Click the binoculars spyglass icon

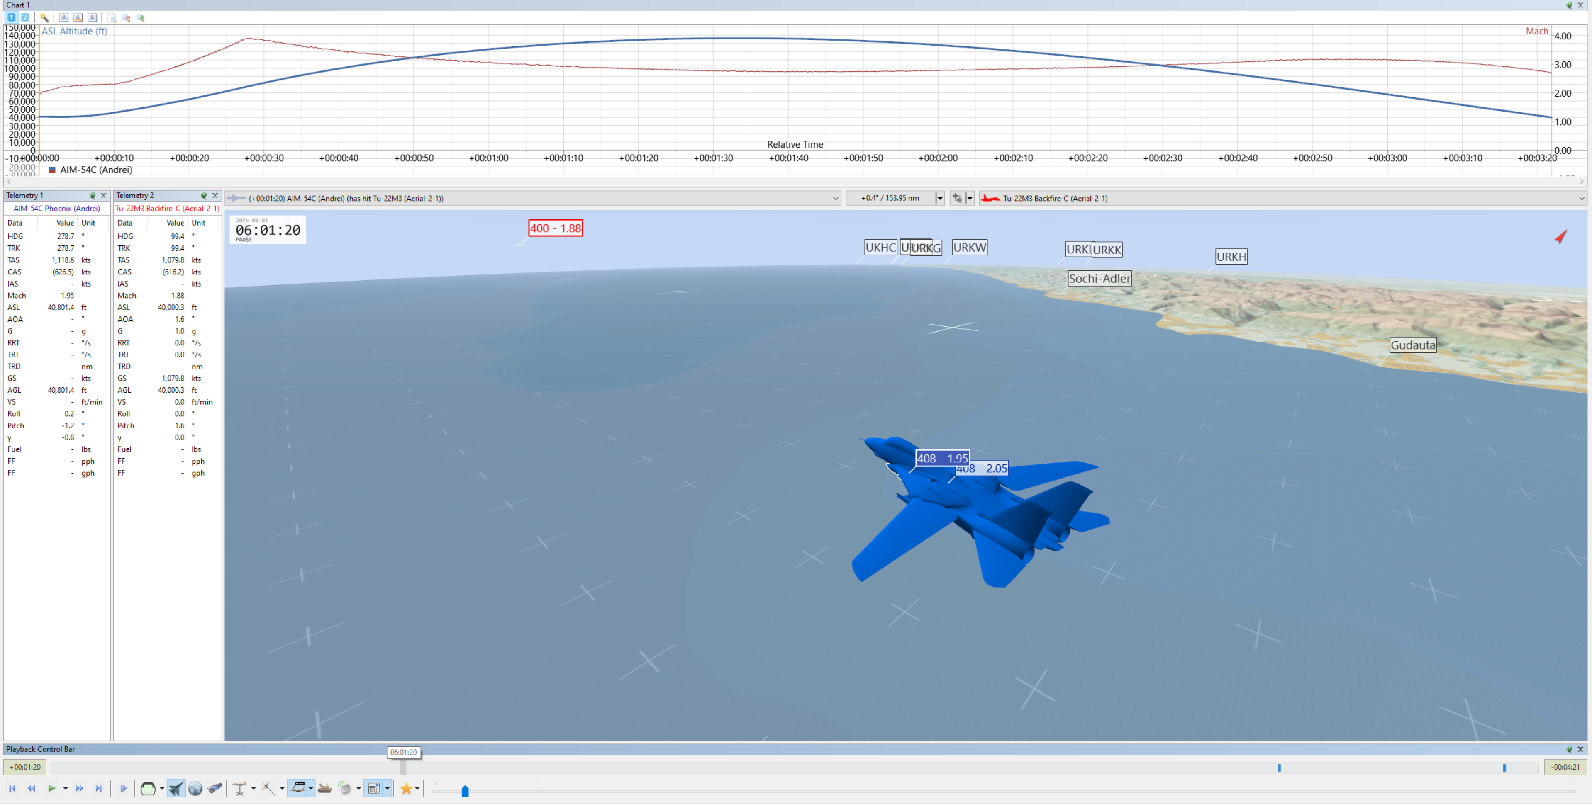[x=215, y=789]
